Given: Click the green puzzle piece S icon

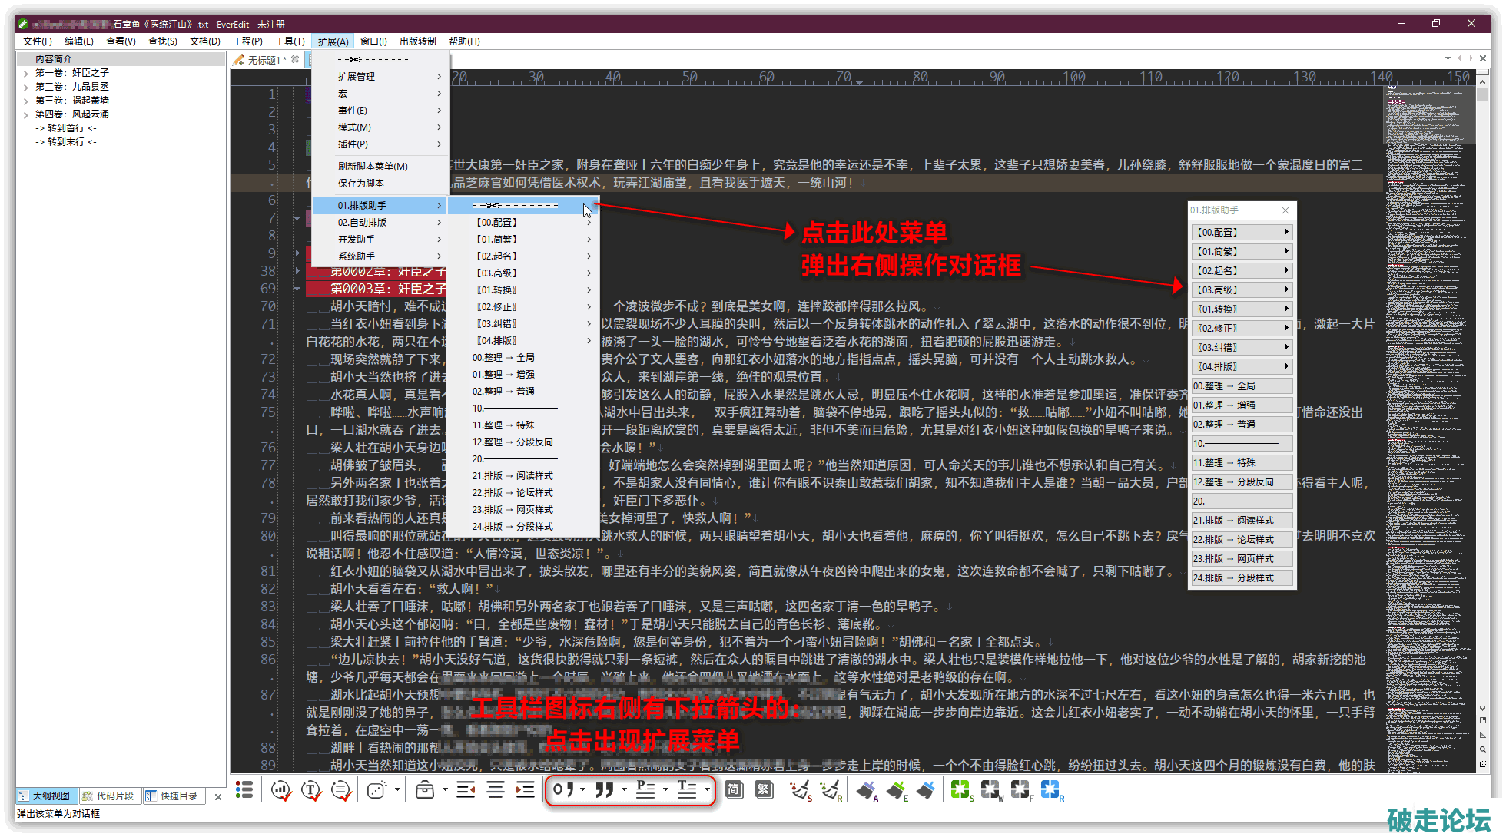Looking at the screenshot, I should (960, 789).
